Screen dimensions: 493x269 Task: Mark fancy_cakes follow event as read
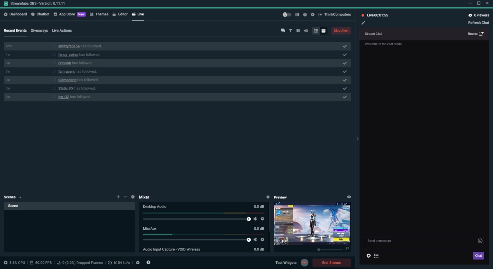345,54
